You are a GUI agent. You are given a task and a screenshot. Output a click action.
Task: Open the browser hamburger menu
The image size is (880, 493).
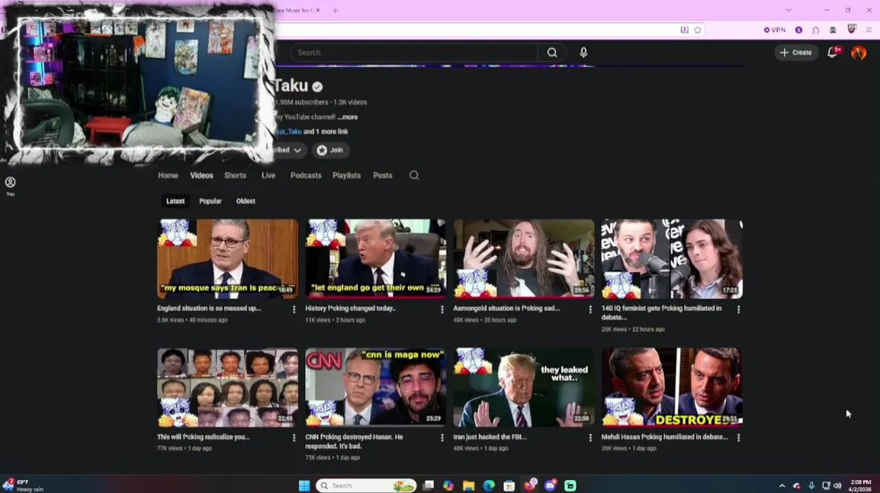(x=869, y=30)
